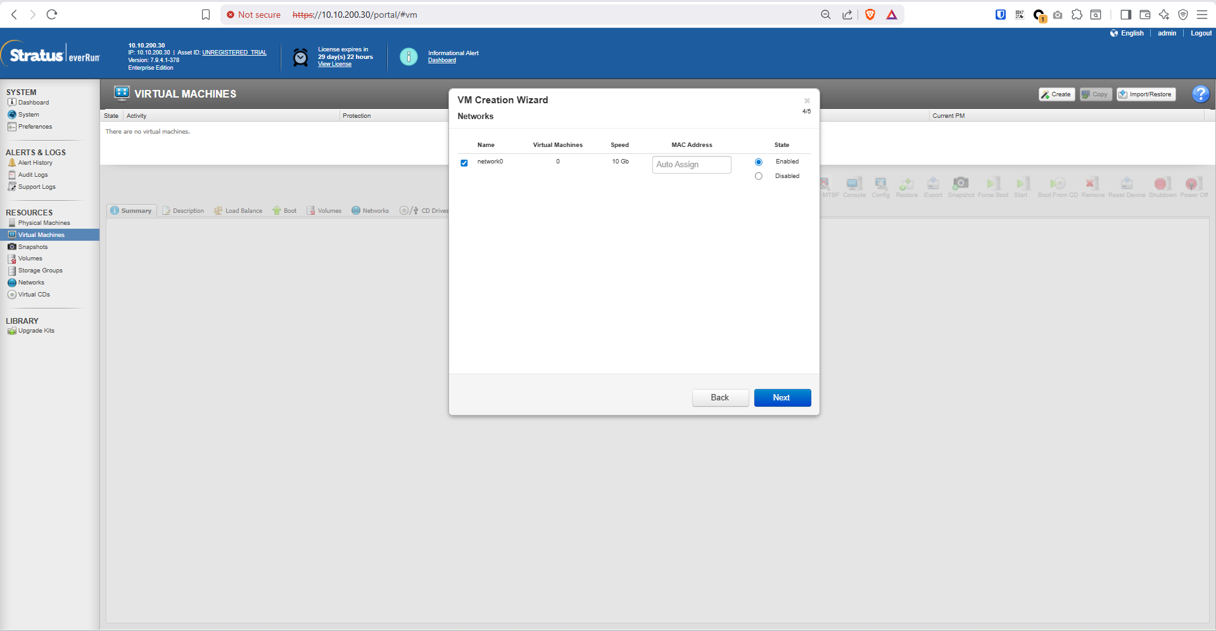Close the VM Creation Wizard dialog
This screenshot has height=631, width=1216.
click(807, 101)
